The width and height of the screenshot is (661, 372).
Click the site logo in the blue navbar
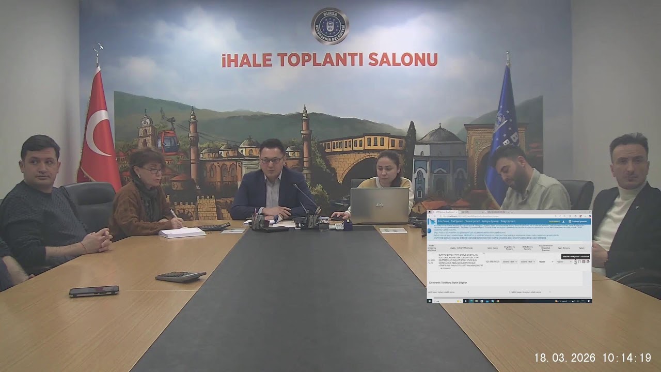432,221
